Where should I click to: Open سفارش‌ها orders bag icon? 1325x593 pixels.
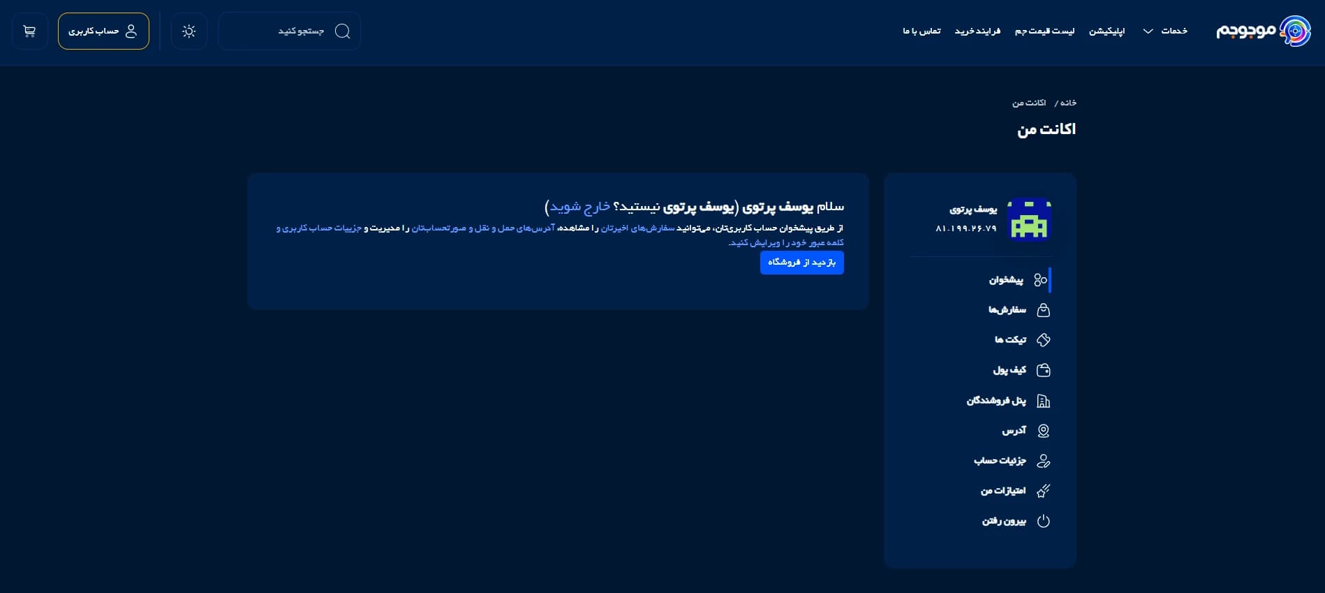[1043, 310]
